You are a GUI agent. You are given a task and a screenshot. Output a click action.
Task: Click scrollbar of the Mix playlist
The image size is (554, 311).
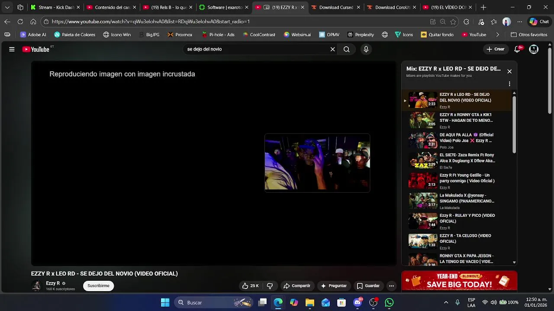pyautogui.click(x=514, y=124)
